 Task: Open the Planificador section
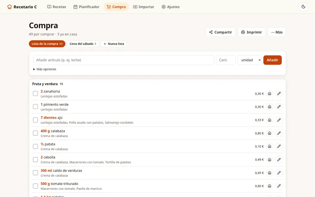(86, 7)
